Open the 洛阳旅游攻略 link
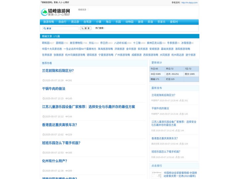The width and height of the screenshot is (239, 179). (183, 49)
